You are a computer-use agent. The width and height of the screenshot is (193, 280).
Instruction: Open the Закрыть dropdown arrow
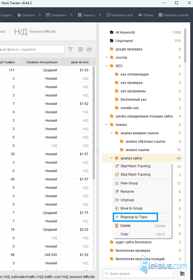pos(100,15)
